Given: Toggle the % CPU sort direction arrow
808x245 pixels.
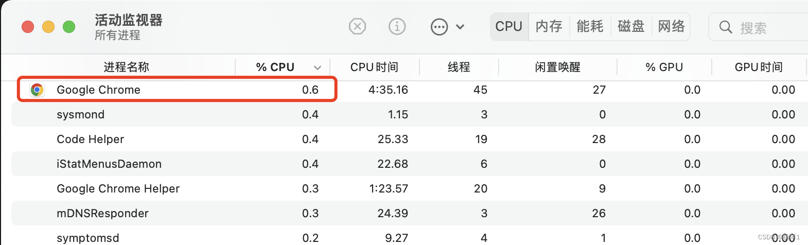Looking at the screenshot, I should coord(318,67).
